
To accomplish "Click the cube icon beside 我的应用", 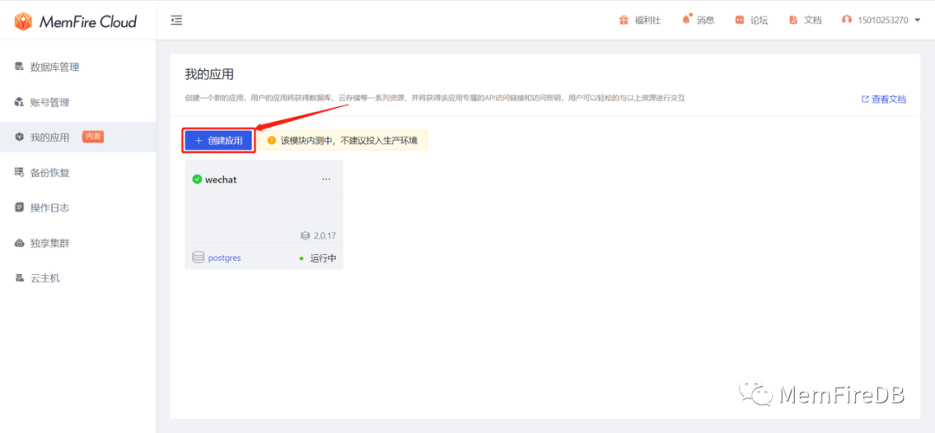I will [18, 137].
